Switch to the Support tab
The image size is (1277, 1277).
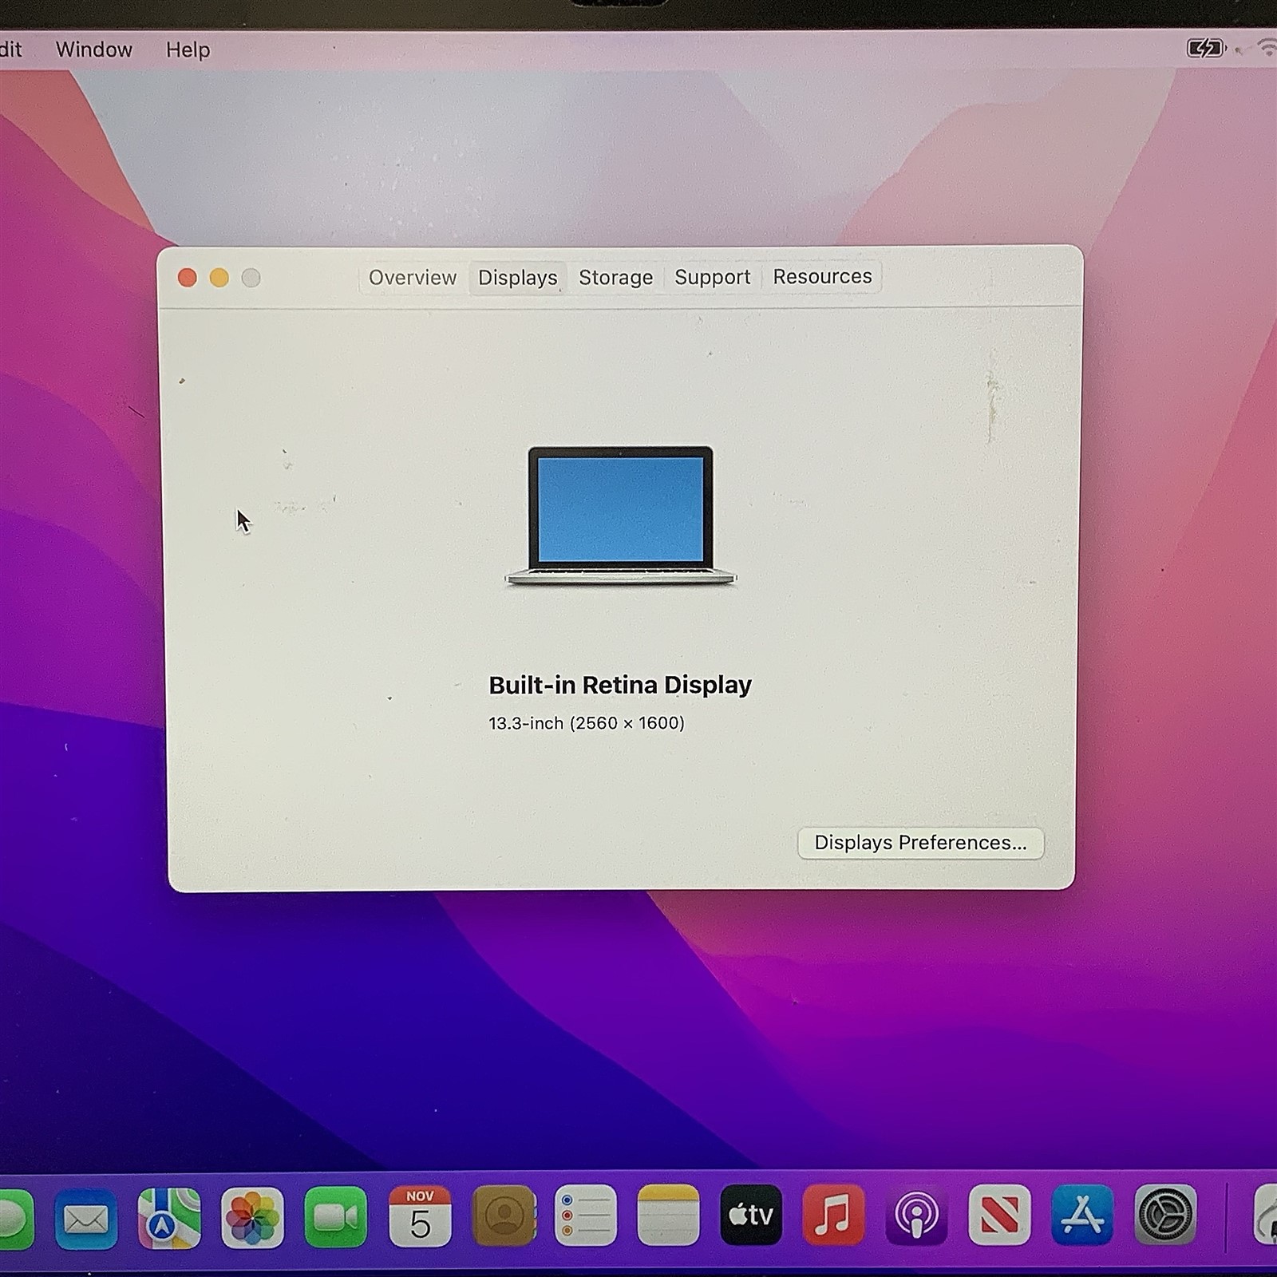point(712,277)
